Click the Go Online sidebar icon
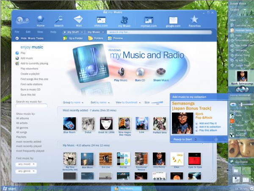 [x=232, y=161]
